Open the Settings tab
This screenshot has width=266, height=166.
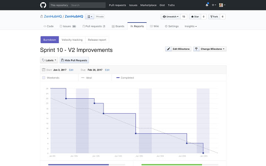click(x=172, y=26)
